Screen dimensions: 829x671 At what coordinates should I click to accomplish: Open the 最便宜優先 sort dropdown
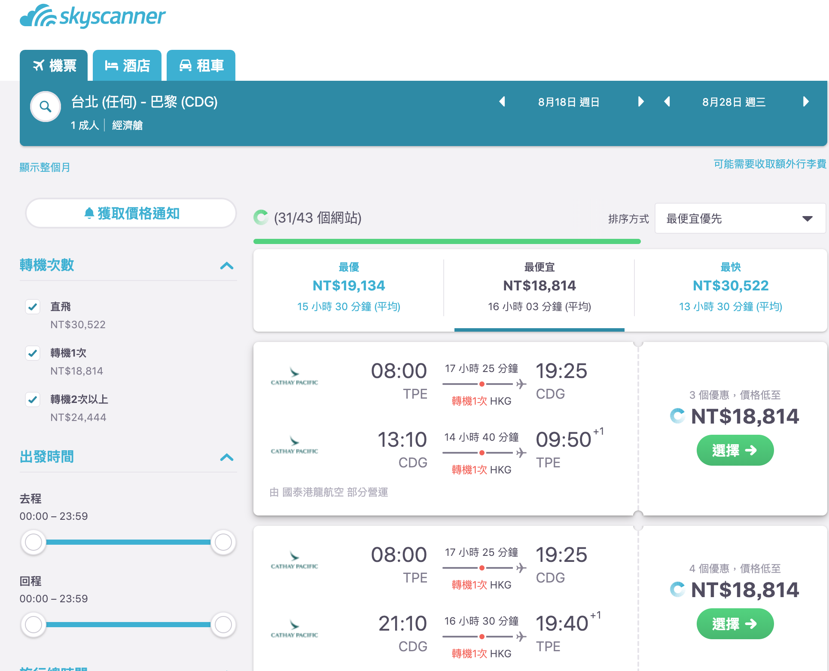[x=740, y=219]
